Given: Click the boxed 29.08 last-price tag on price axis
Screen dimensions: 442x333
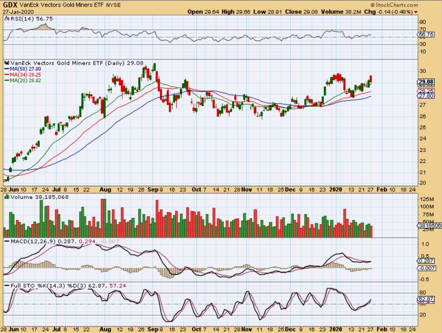Looking at the screenshot, I should tap(426, 82).
